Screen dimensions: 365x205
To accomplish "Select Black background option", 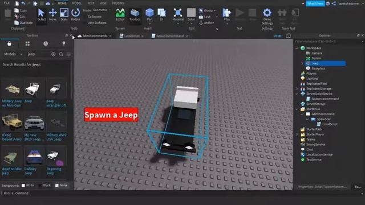I will (x=44, y=185).
